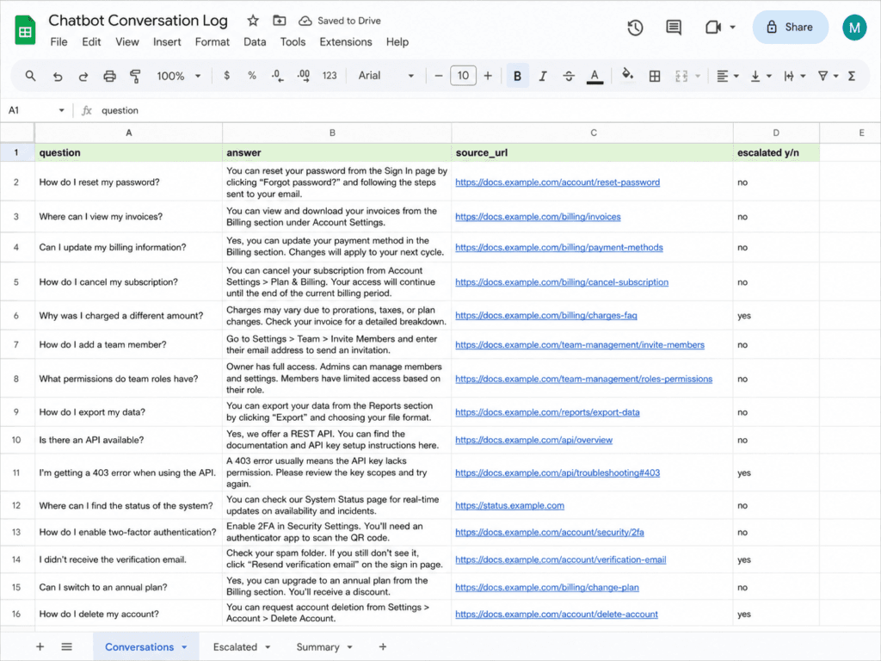Open the Insert menu
Viewport: 881px width, 661px height.
[167, 42]
